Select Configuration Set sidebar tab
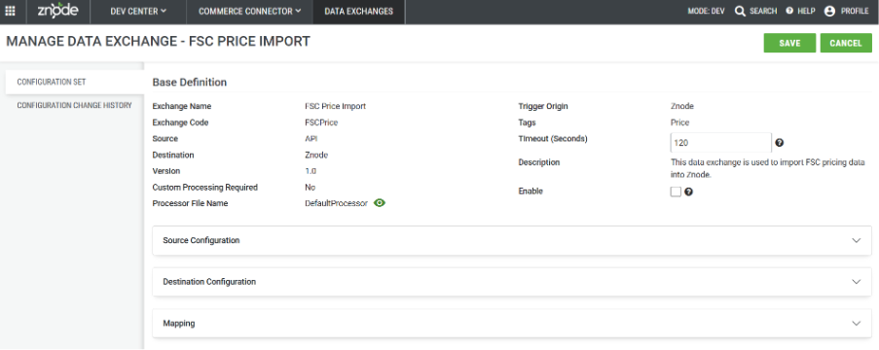The height and width of the screenshot is (350, 879). coord(75,82)
